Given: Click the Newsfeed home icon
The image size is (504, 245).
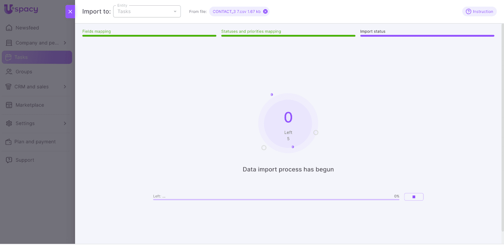Looking at the screenshot, I should pyautogui.click(x=9, y=28).
